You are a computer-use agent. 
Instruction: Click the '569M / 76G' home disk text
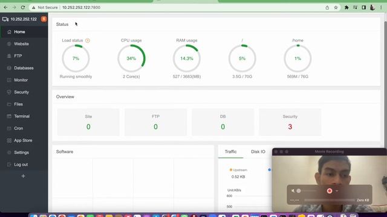[x=298, y=77]
